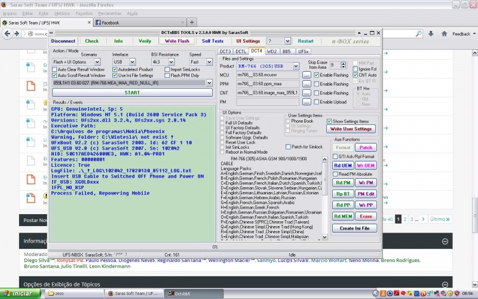Check Enable Flashing for PPM

pos(317,84)
